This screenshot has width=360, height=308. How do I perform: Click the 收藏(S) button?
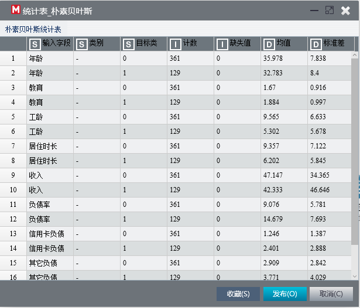coord(238,294)
